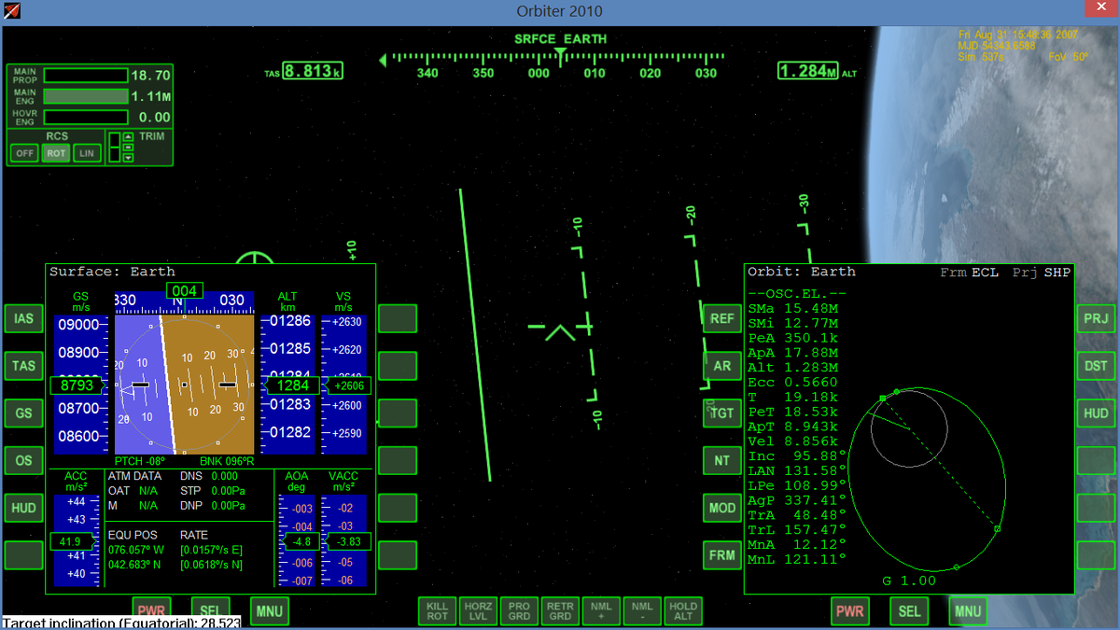Click the TAS 8.813k readout
1120x630 pixels.
coord(313,72)
